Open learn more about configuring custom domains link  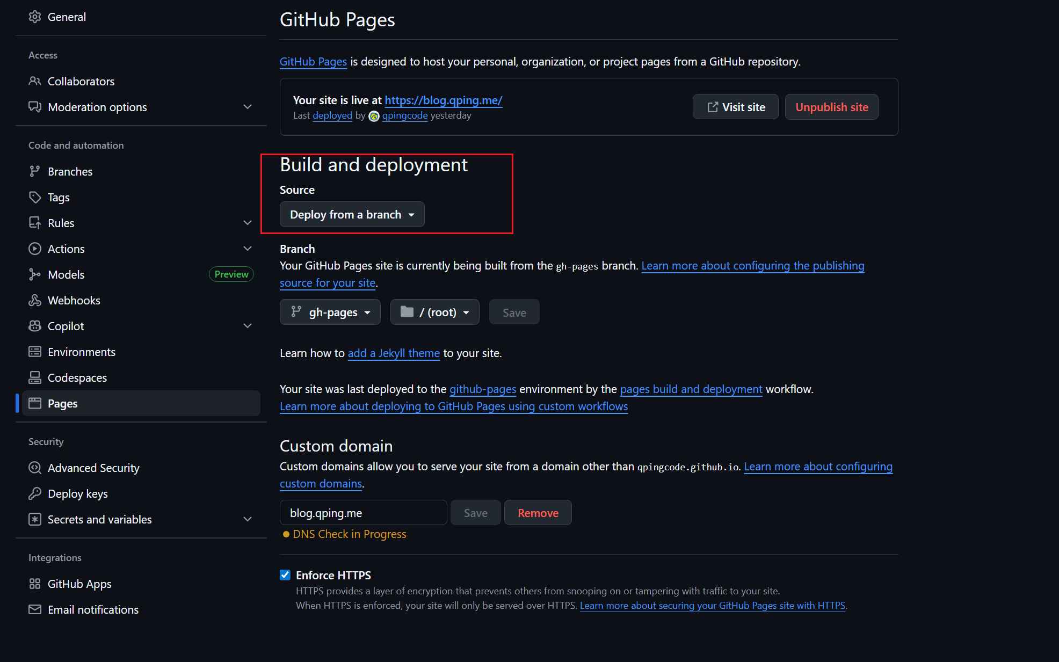click(x=818, y=467)
